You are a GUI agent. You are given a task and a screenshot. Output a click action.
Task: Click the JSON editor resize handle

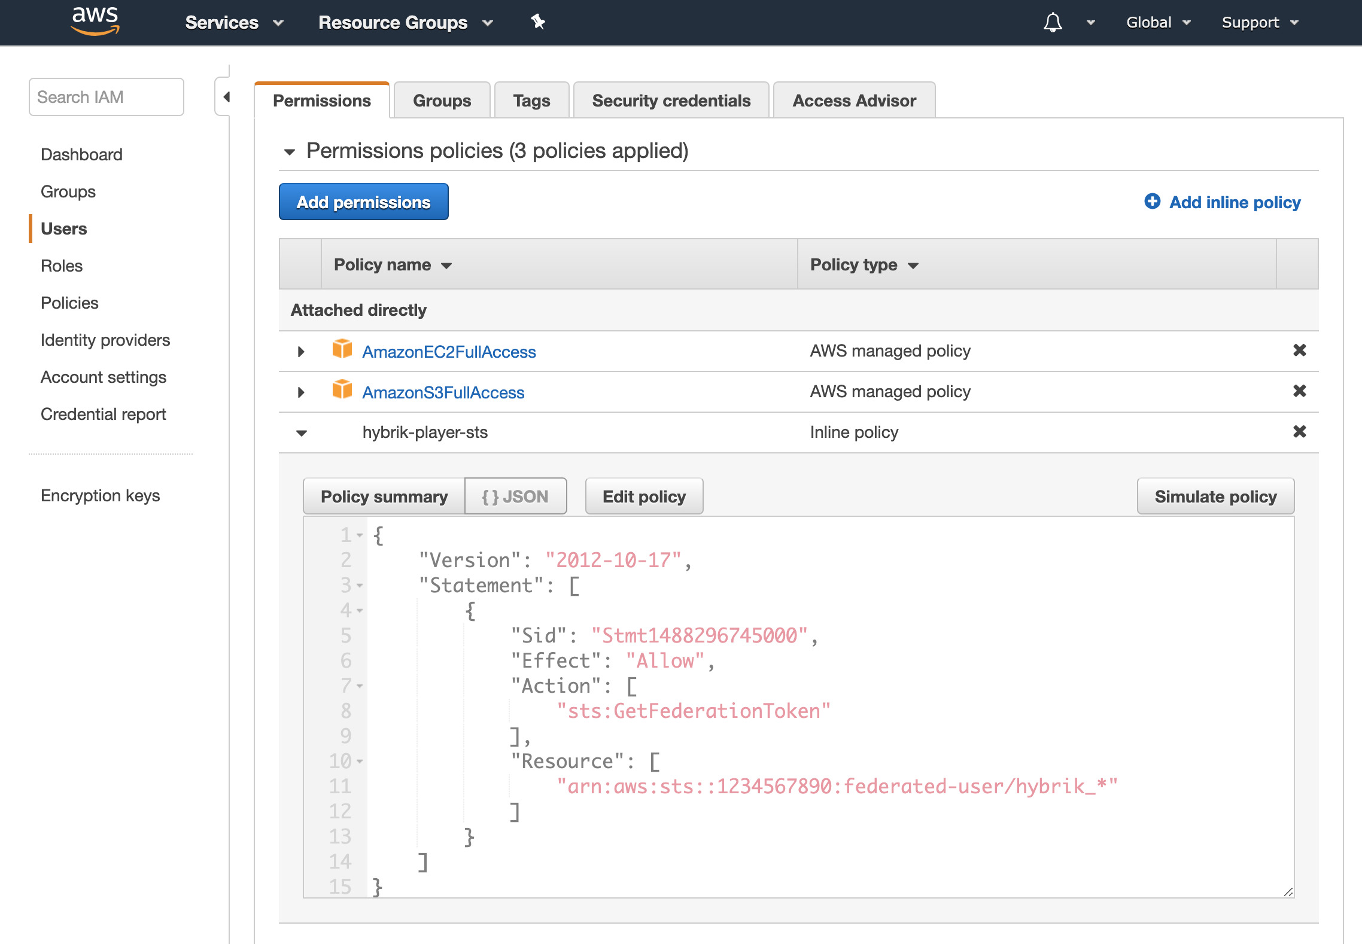1288,891
